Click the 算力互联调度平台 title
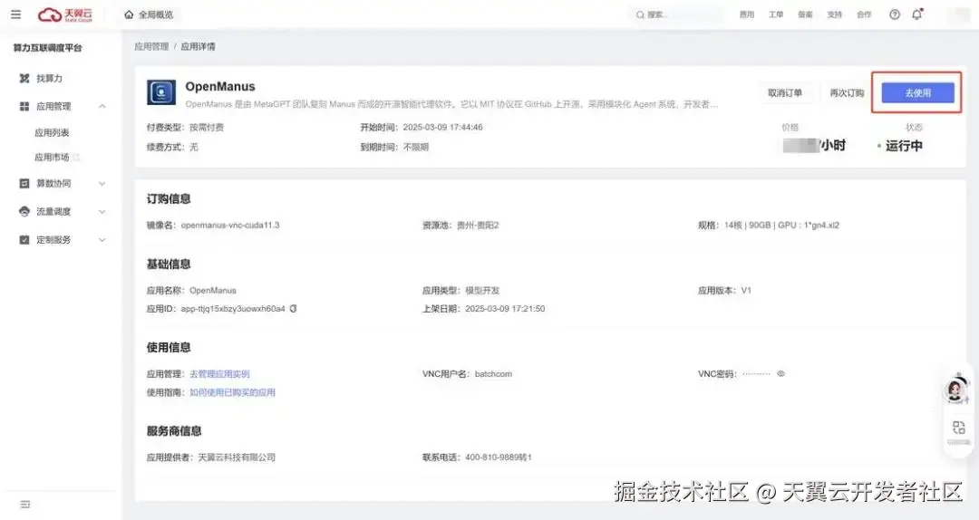Screen dimensions: 979x520 [47, 47]
